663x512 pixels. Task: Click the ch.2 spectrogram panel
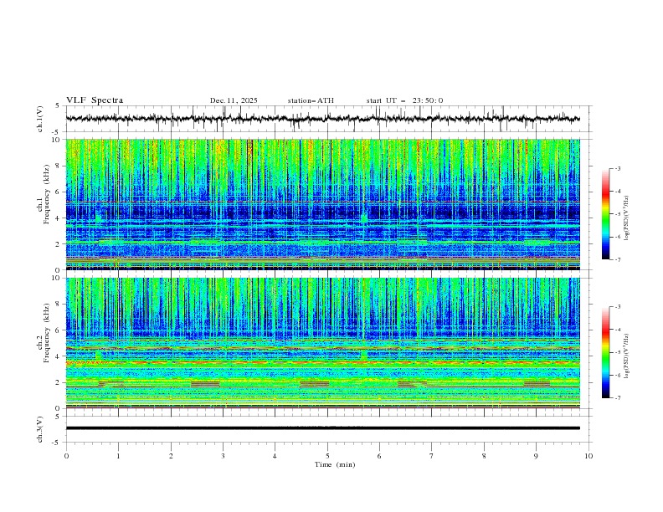pyautogui.click(x=322, y=343)
